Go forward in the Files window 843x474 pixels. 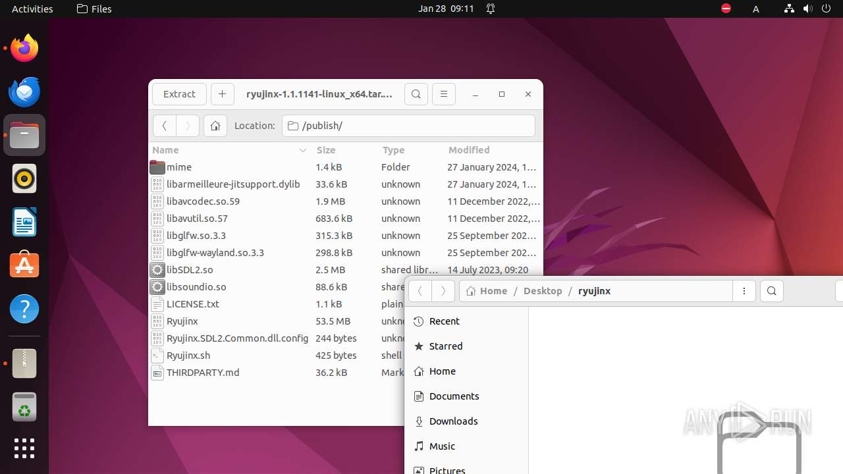pos(443,291)
